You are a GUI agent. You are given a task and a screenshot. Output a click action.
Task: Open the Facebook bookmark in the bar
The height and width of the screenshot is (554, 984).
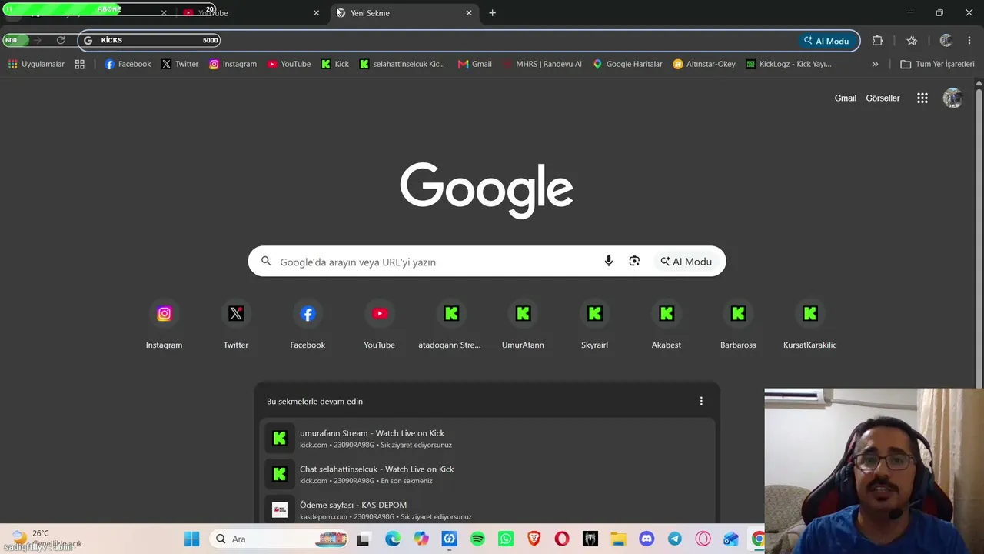pos(128,64)
